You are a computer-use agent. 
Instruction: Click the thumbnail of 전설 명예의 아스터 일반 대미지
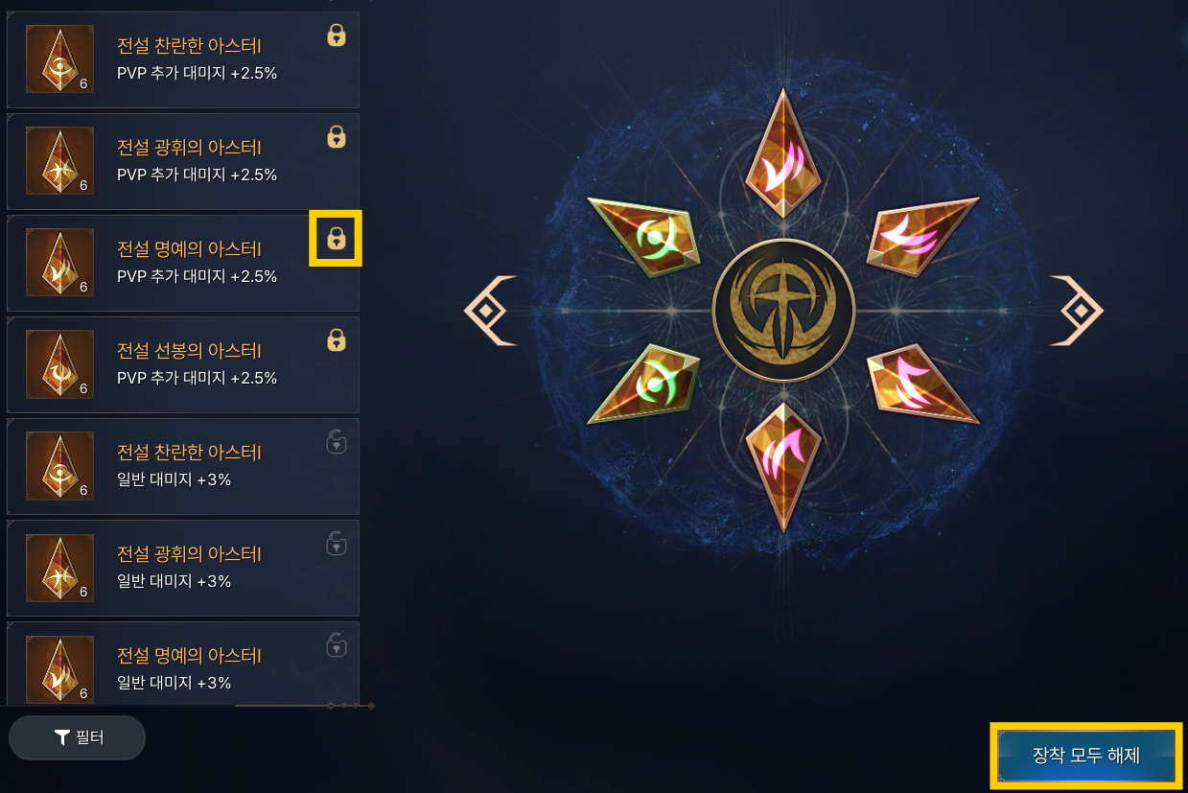tap(59, 669)
